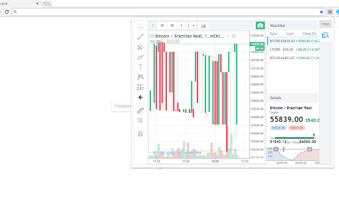Select the crosshair cursor tool
The height and width of the screenshot is (211, 339).
pyautogui.click(x=140, y=27)
